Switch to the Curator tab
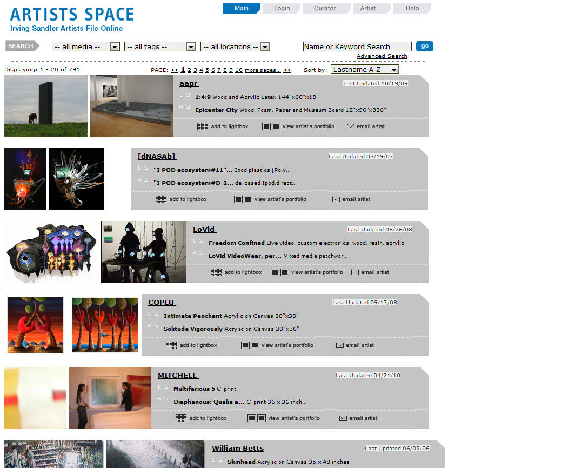The image size is (562, 468). point(325,9)
